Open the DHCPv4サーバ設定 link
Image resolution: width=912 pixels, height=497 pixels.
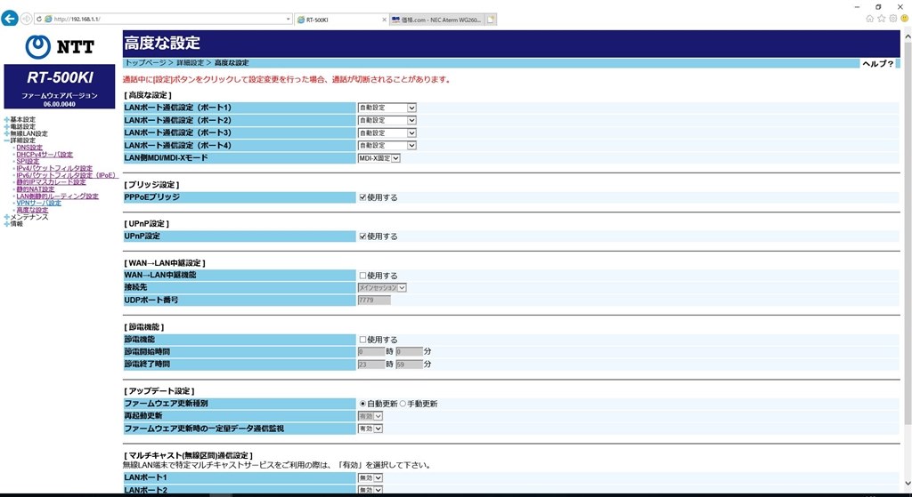tap(45, 155)
